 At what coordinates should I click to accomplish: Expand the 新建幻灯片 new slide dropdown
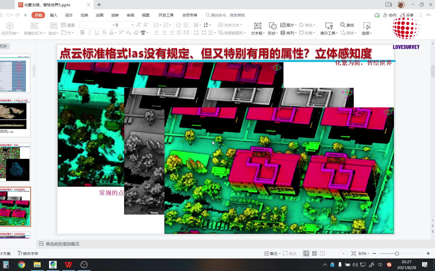coord(44,33)
